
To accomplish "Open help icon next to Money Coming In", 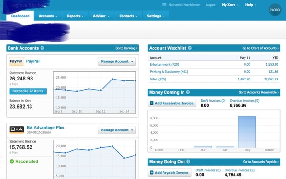I will pos(188,92).
